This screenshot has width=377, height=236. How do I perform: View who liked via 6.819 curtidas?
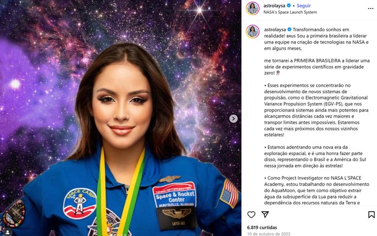click(x=262, y=227)
